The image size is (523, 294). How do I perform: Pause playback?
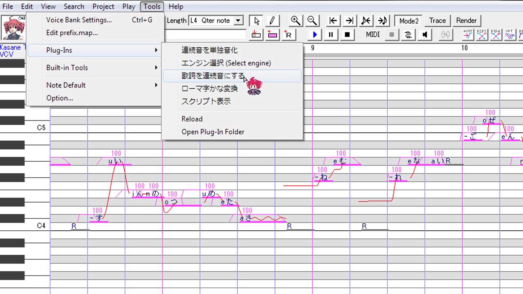[x=331, y=34]
